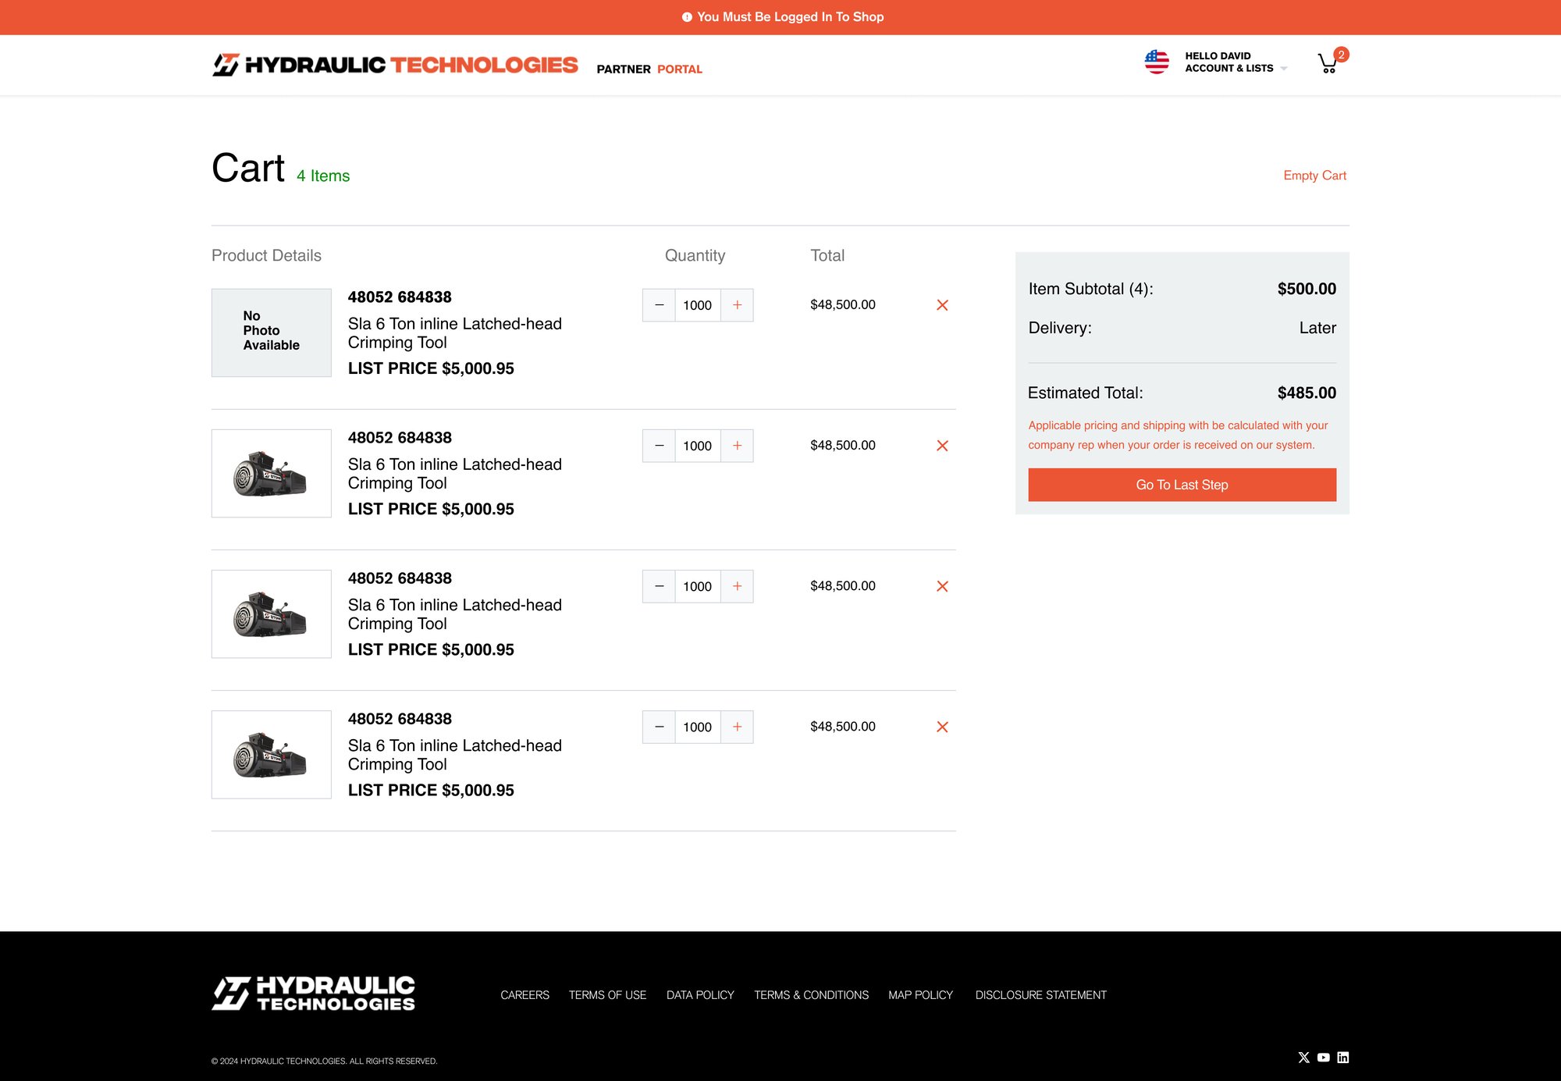
Task: Increase quantity of the fourth item
Action: (x=737, y=727)
